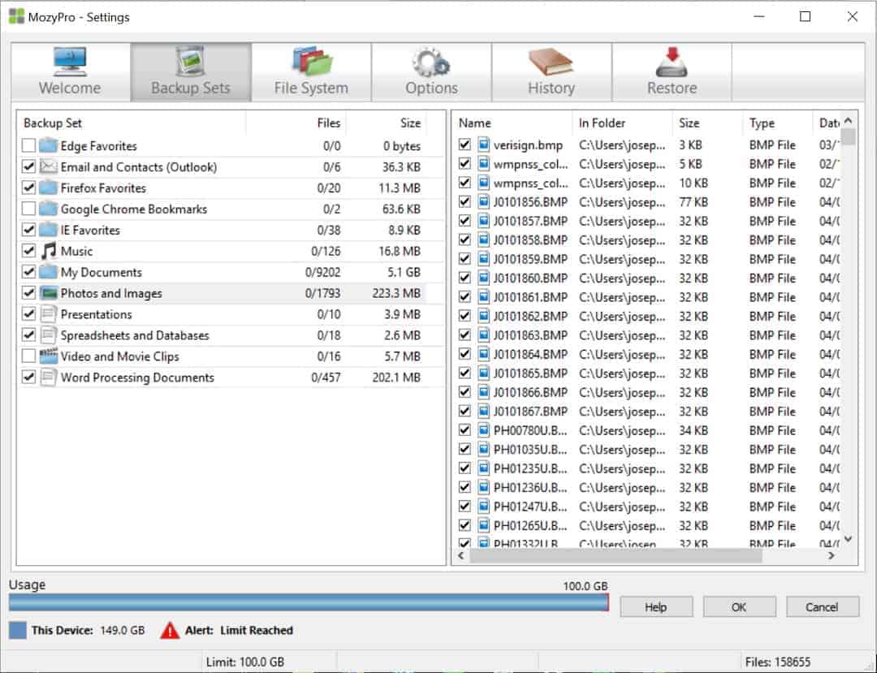Uncheck the Email and Contacts (Outlook) checkbox
This screenshot has width=877, height=673.
28,166
